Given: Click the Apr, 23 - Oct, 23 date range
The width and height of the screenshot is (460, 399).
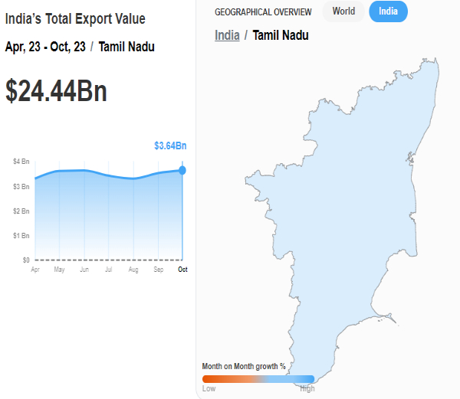Looking at the screenshot, I should click(47, 47).
